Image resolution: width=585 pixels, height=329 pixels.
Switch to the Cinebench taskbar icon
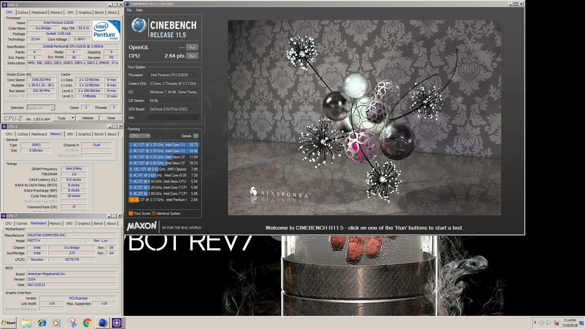[x=102, y=323]
